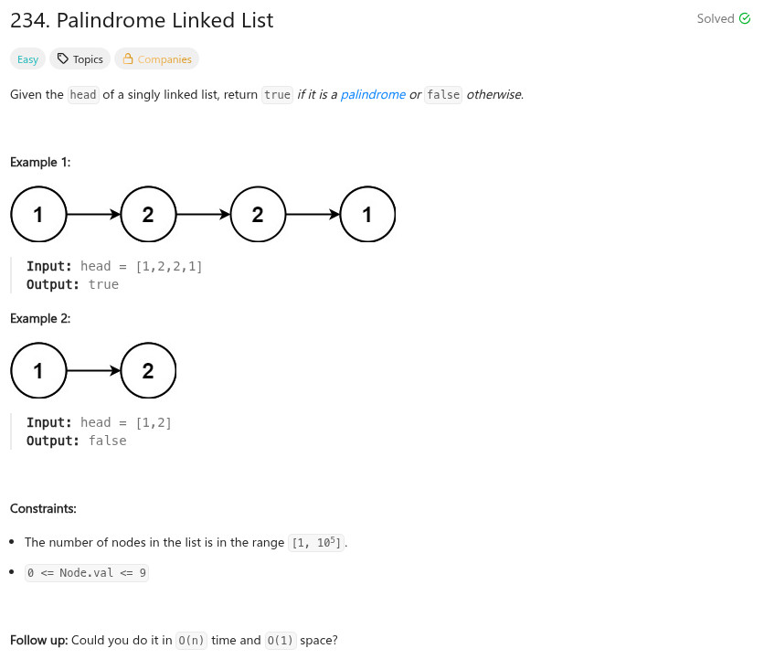Screen dimensions: 764x670
Task: Click the green Solved checkmark icon
Action: tap(744, 19)
